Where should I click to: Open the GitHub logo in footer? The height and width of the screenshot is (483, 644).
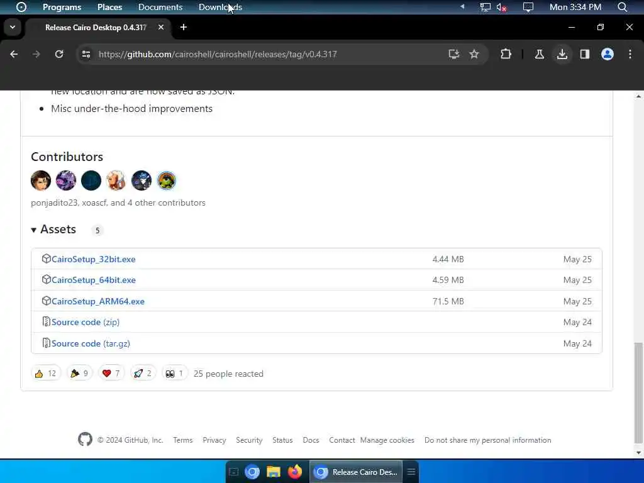click(85, 440)
